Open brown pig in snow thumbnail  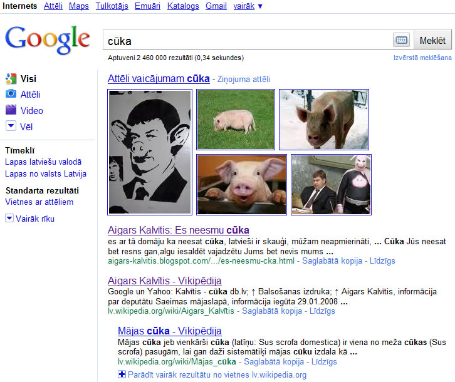coord(324,120)
